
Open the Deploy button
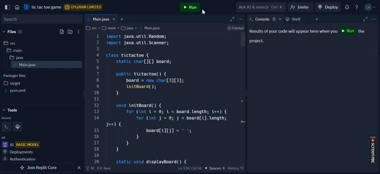[x=328, y=7]
